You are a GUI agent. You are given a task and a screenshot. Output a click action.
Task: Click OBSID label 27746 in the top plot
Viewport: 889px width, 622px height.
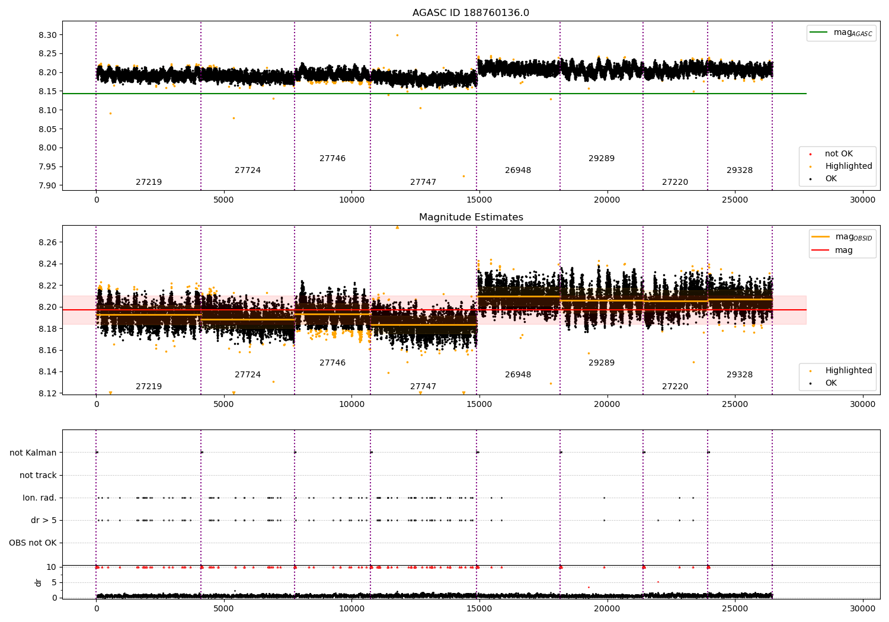click(x=332, y=159)
